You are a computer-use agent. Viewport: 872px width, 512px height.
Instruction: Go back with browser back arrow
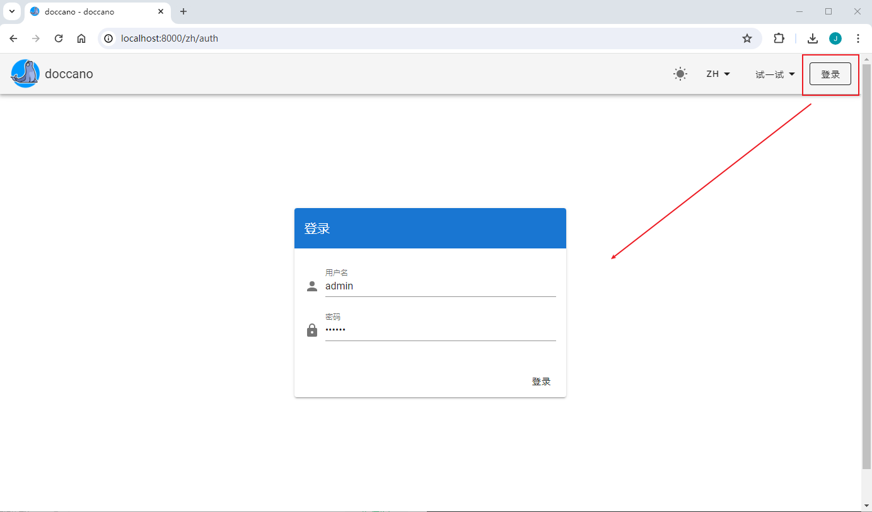13,38
